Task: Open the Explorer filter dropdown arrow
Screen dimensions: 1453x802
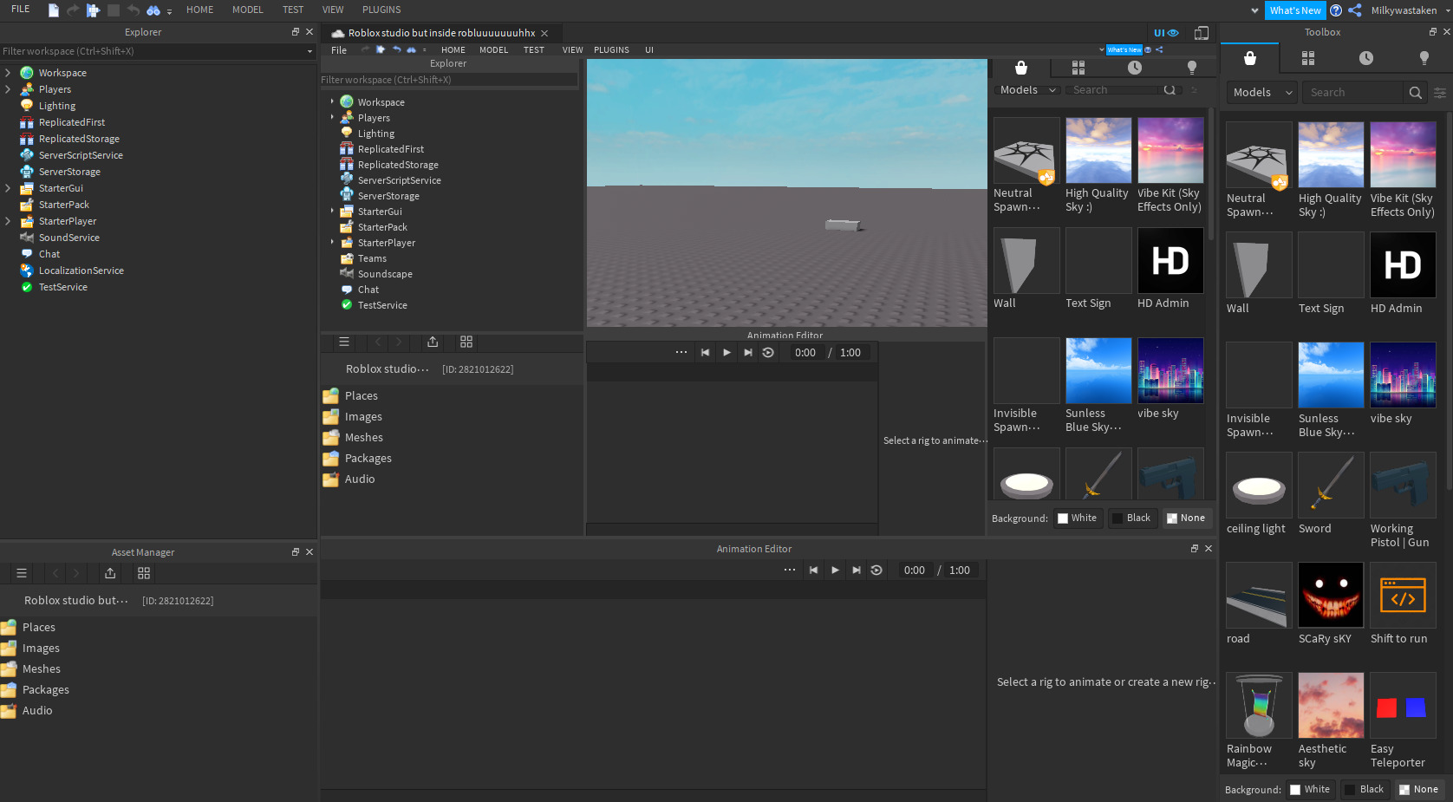Action: click(309, 51)
